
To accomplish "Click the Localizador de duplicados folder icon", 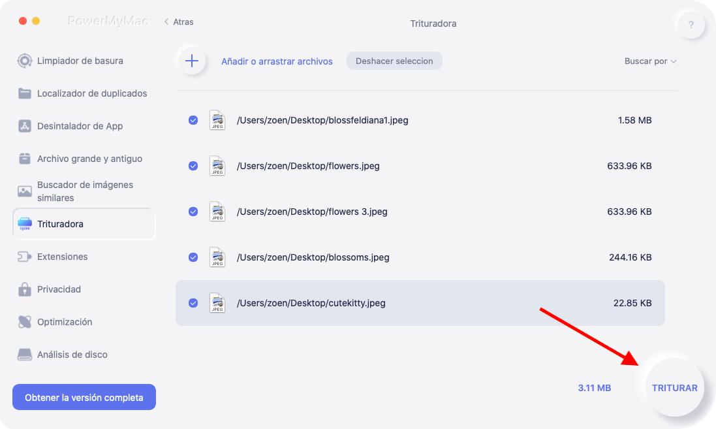I will pos(25,93).
